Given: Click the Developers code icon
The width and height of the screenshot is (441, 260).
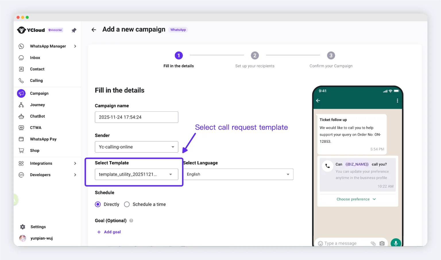Looking at the screenshot, I should [x=21, y=175].
